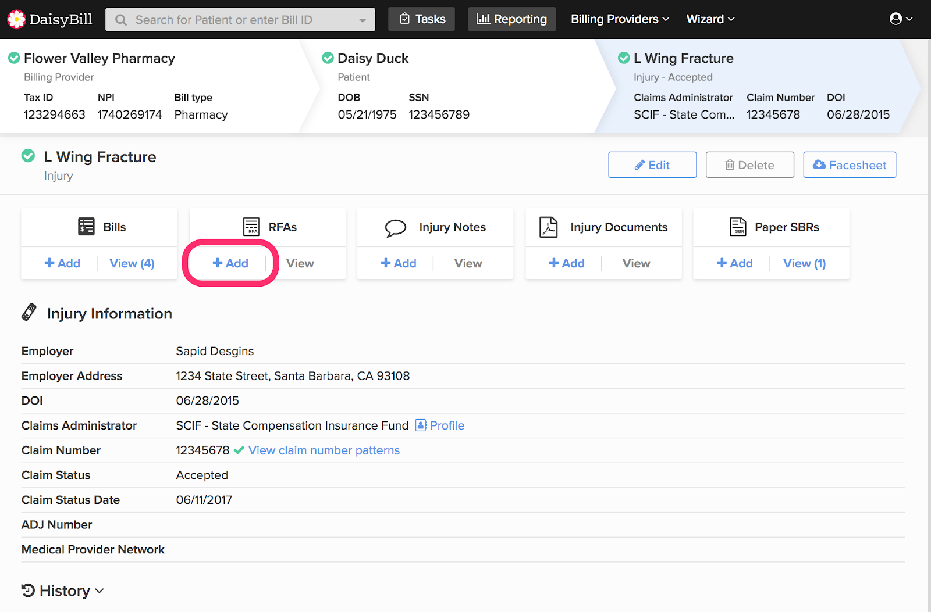Click the History clock icon

(x=28, y=590)
